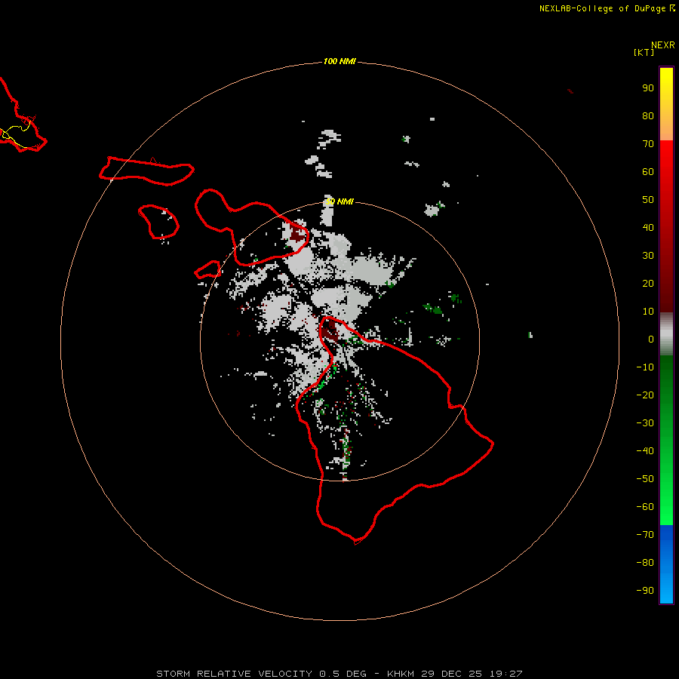679x679 pixels.
Task: Click the 20 value on velocity scale
Action: click(x=648, y=283)
